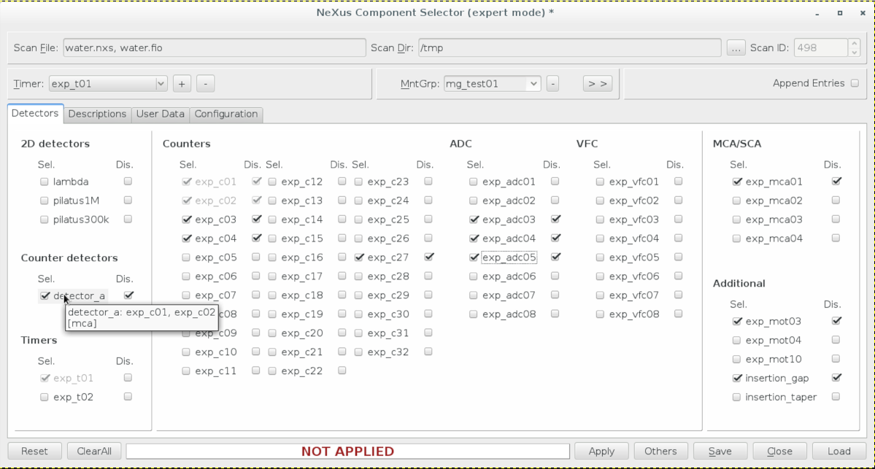
Task: Open the User Data tab
Action: (160, 114)
